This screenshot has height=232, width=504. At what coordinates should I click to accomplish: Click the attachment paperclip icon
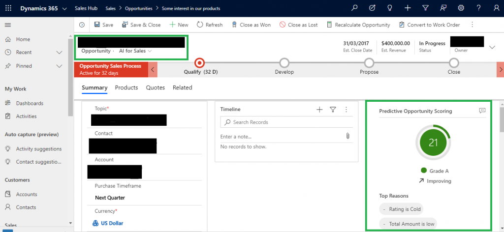click(x=347, y=136)
